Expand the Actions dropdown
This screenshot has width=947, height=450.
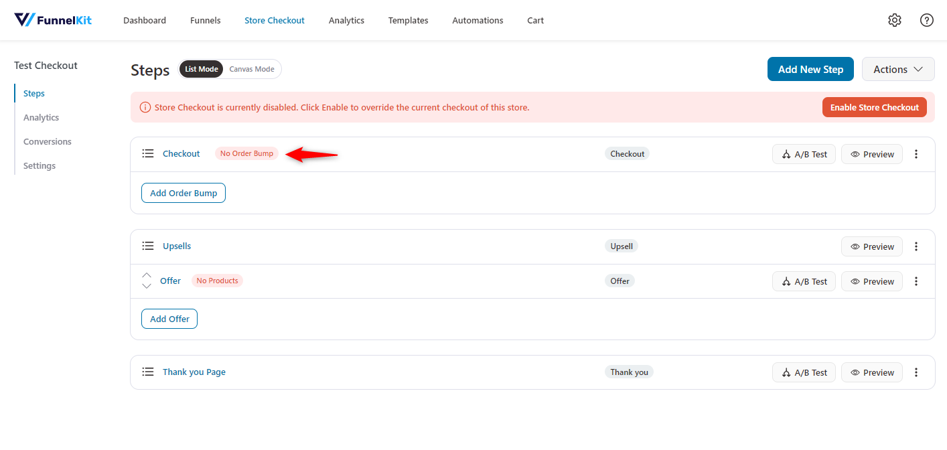pyautogui.click(x=898, y=69)
